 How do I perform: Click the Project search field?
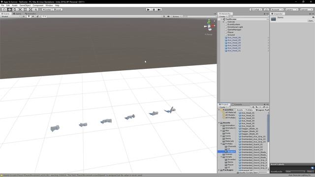[x=240, y=107]
